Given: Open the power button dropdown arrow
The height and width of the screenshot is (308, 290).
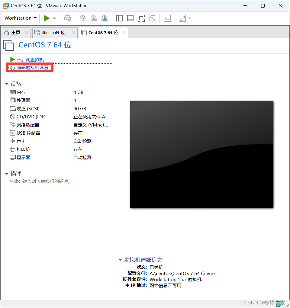Looking at the screenshot, I should coord(54,18).
